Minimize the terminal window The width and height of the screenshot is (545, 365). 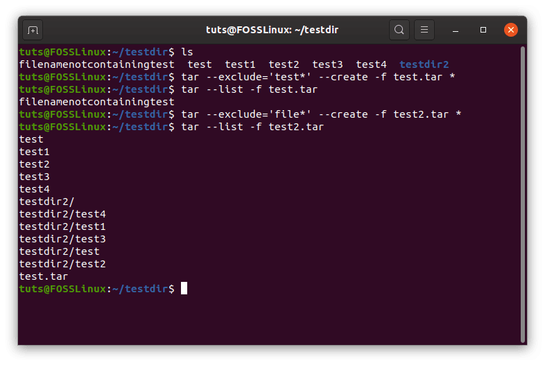tap(456, 30)
